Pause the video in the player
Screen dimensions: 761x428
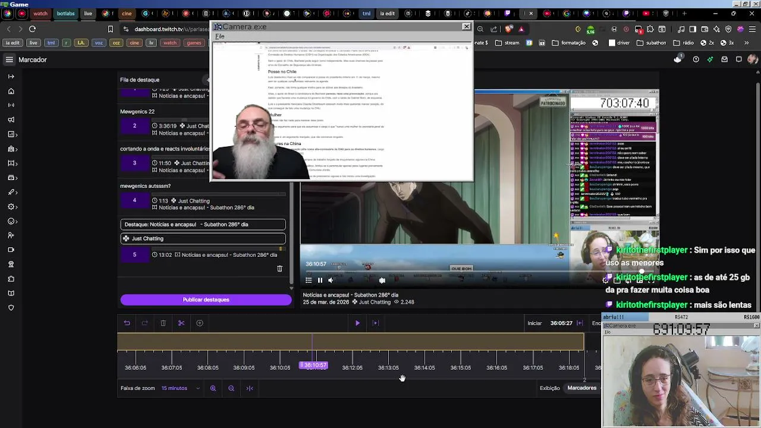tap(320, 280)
